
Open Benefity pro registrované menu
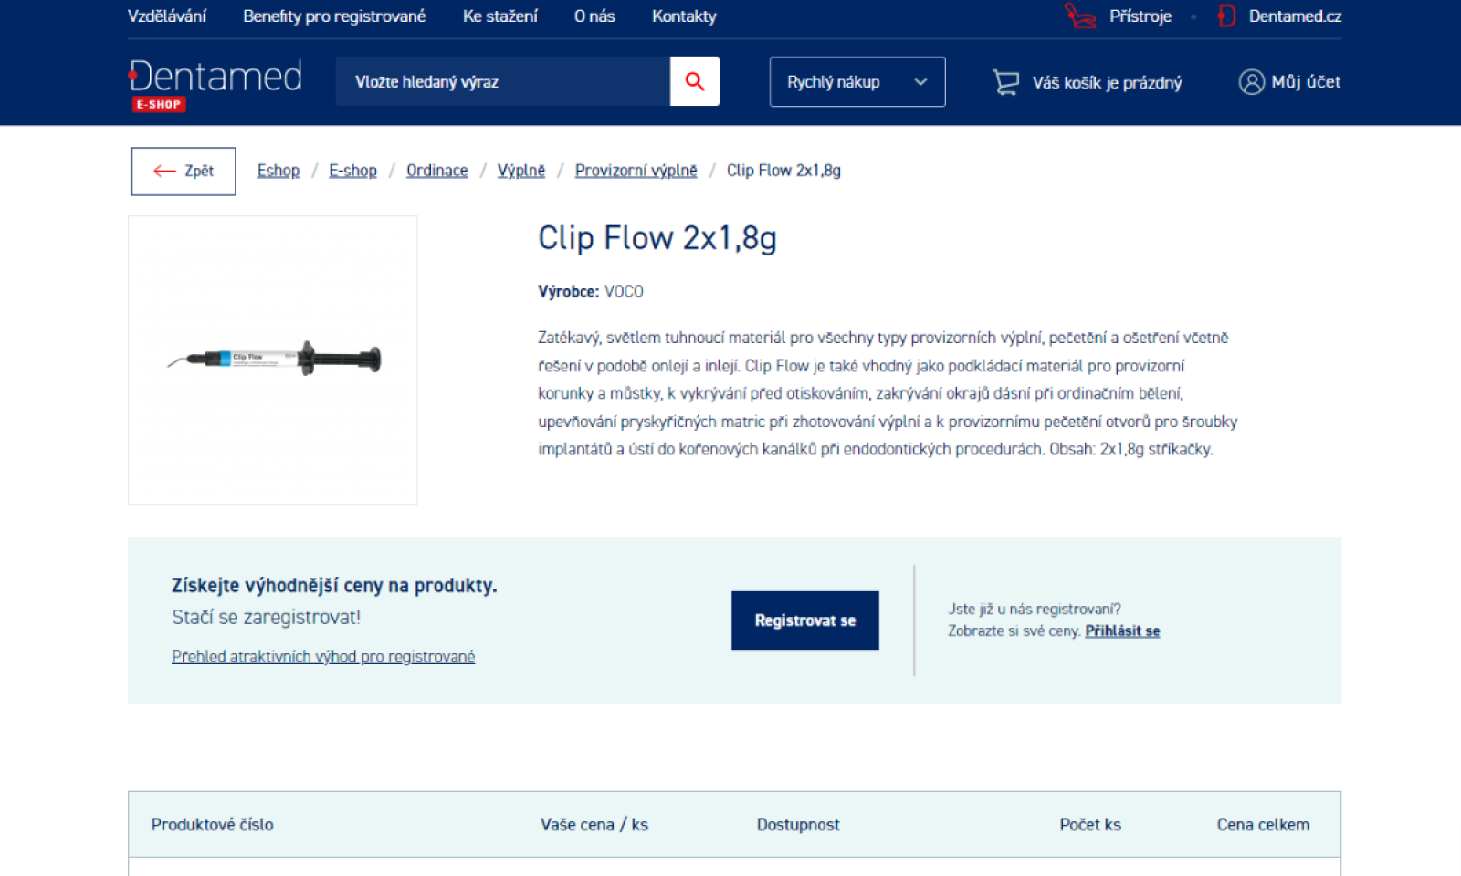coord(334,16)
